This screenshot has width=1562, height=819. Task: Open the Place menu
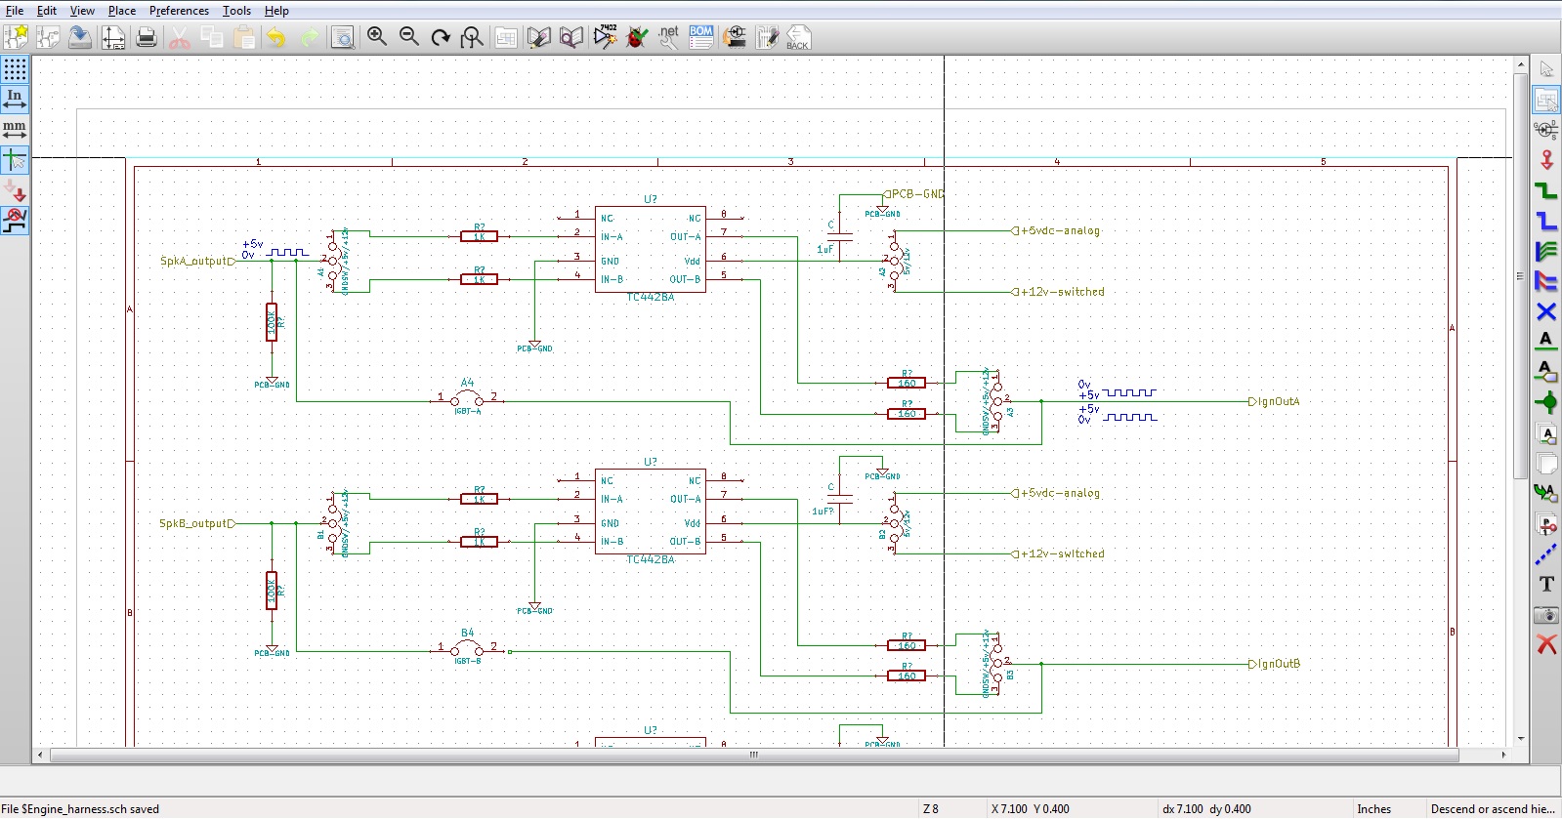pyautogui.click(x=122, y=11)
